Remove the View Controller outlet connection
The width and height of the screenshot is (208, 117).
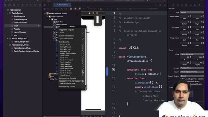point(73,81)
